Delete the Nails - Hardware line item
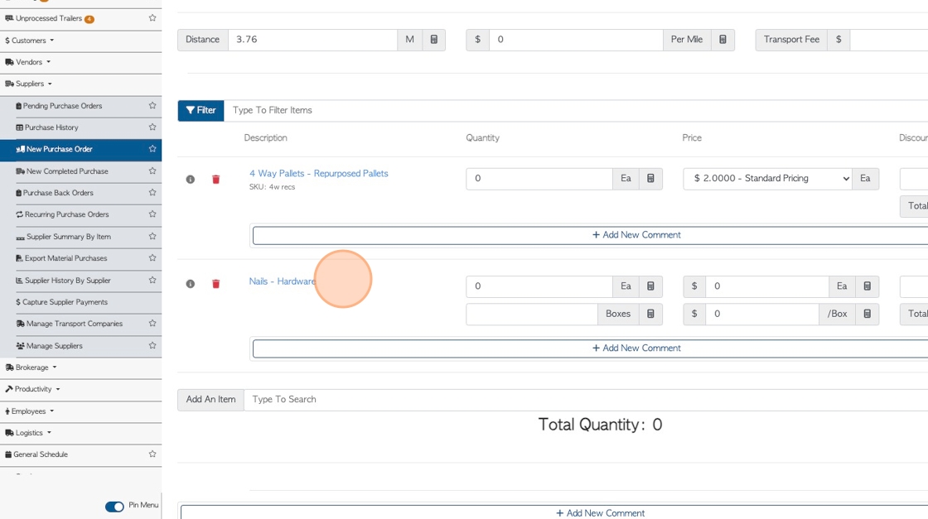This screenshot has height=519, width=928. (216, 284)
